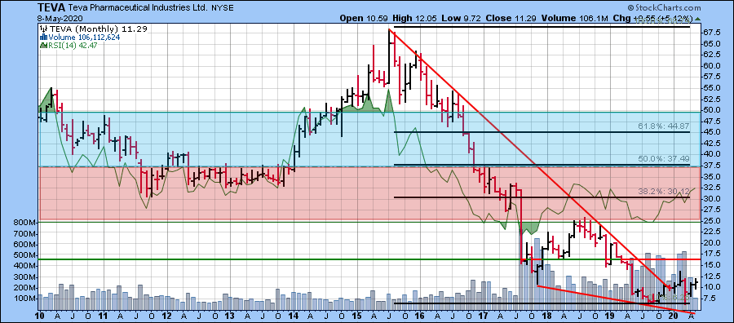Click the price bar icon beside TEVA (Monthly)
734x323 pixels.
pyautogui.click(x=43, y=29)
